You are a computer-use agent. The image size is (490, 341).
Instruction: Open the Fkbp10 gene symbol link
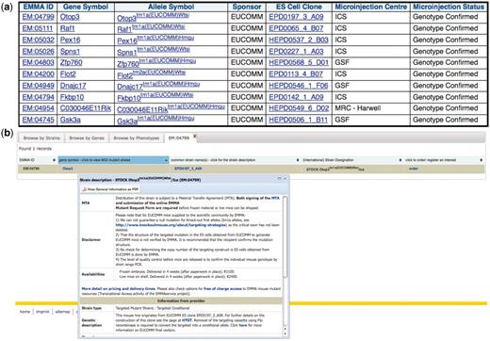(72, 97)
